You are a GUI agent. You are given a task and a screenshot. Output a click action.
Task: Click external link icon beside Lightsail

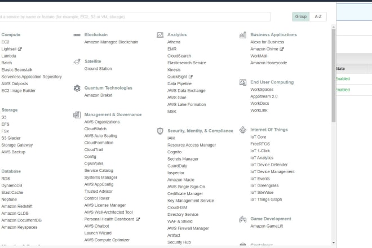20,49
